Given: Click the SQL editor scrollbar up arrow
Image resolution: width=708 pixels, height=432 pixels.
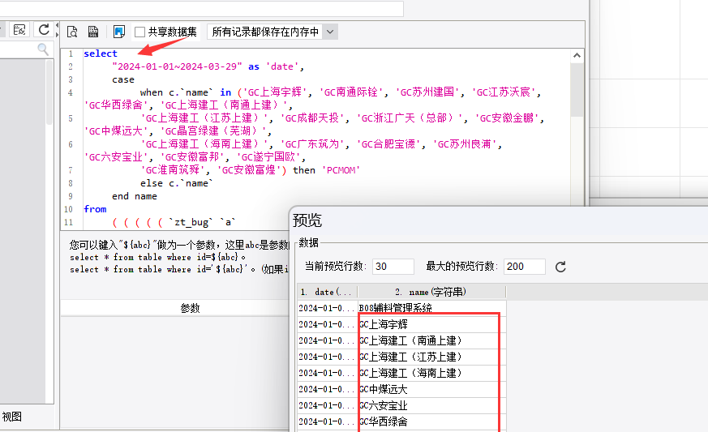Looking at the screenshot, I should click(577, 56).
